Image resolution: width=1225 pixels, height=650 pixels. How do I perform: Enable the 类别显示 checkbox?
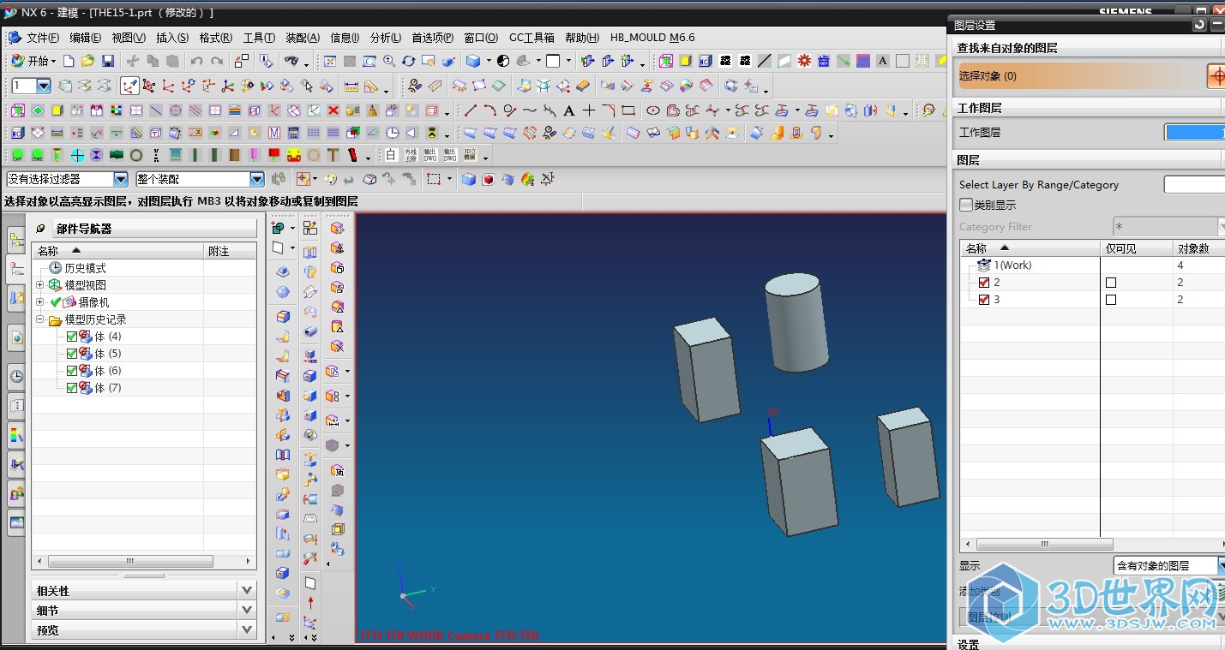click(966, 206)
